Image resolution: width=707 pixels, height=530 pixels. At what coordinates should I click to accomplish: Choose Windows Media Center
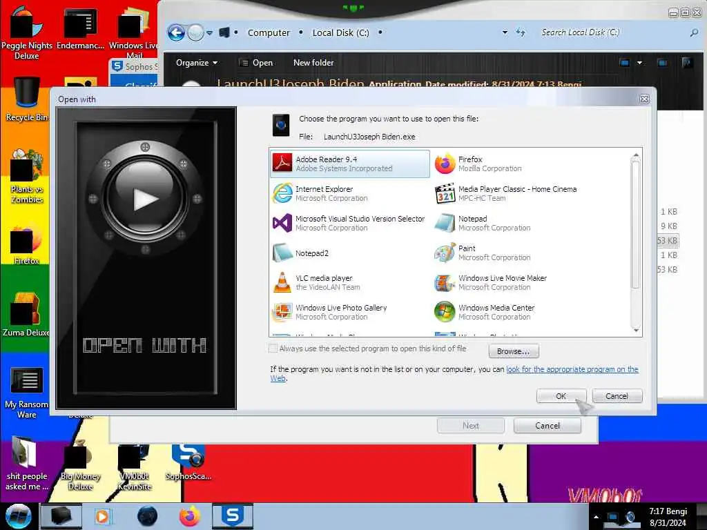pos(485,313)
